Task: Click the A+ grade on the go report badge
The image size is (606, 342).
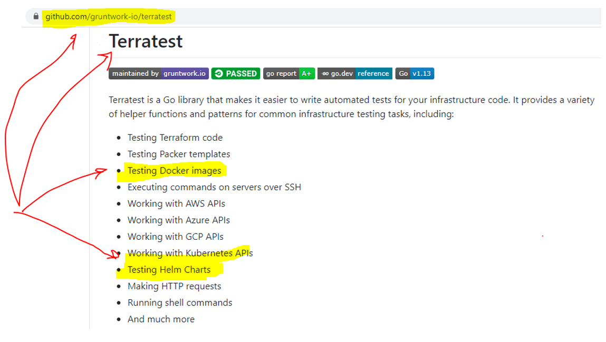Action: [306, 73]
